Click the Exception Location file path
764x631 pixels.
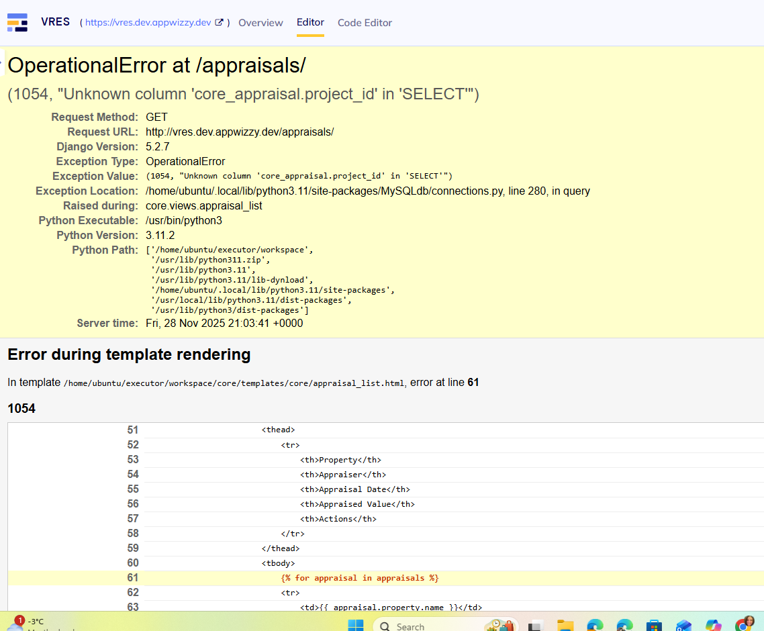(367, 191)
